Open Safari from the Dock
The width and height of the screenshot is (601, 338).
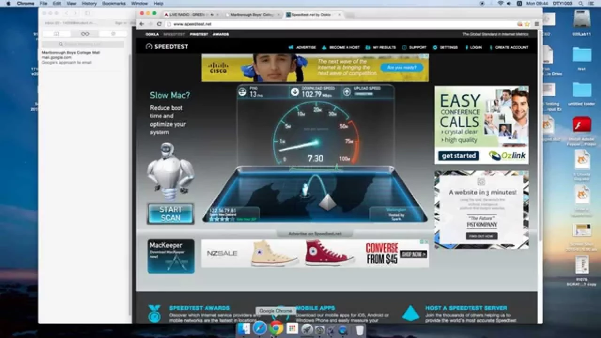tap(260, 329)
